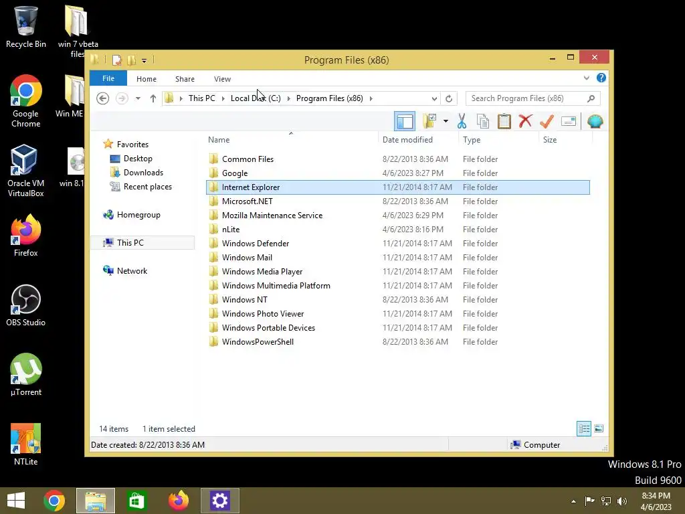Image resolution: width=685 pixels, height=514 pixels.
Task: Sort by the Date modified column header
Action: pyautogui.click(x=419, y=139)
